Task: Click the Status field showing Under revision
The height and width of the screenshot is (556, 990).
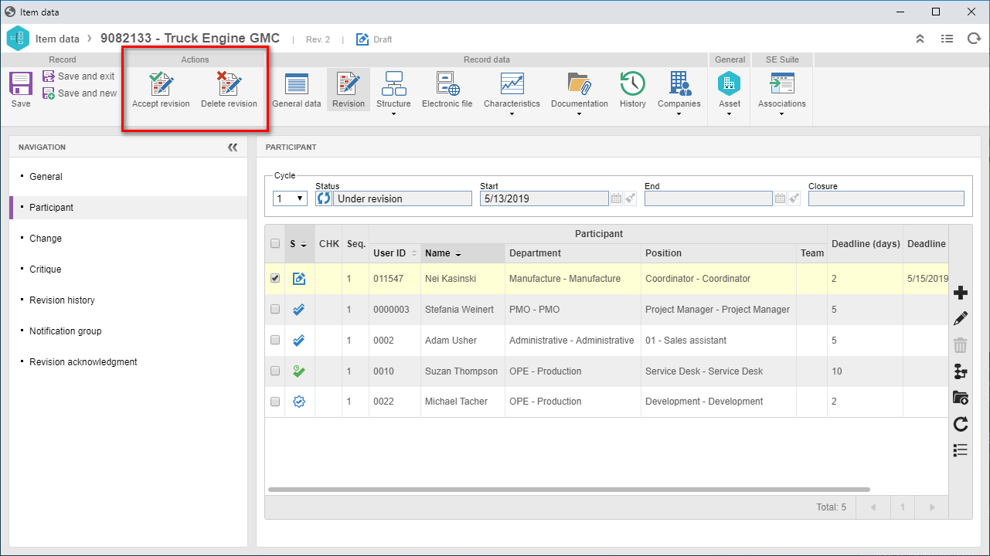Action: 402,198
